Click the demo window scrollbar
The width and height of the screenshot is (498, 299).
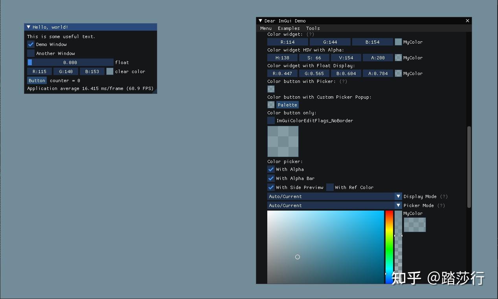point(469,165)
